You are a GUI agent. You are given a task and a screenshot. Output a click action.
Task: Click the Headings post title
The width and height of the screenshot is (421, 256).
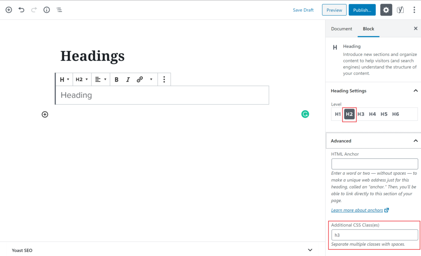click(x=93, y=56)
